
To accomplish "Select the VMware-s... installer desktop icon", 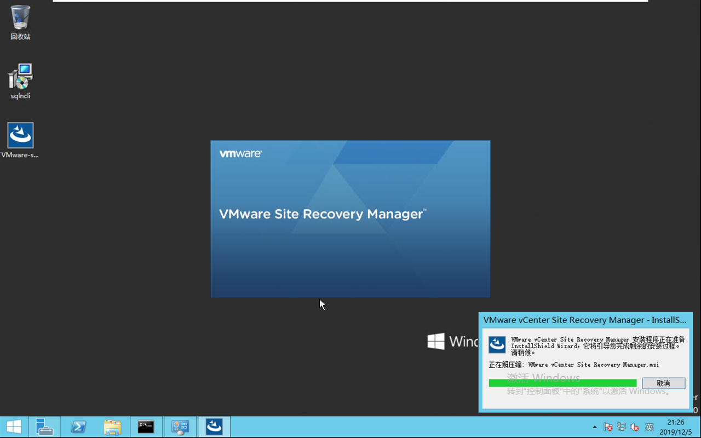I will [20, 140].
